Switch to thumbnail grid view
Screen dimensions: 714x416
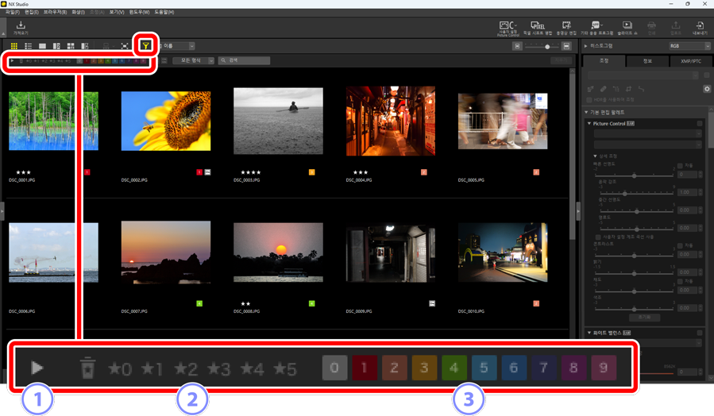14,47
